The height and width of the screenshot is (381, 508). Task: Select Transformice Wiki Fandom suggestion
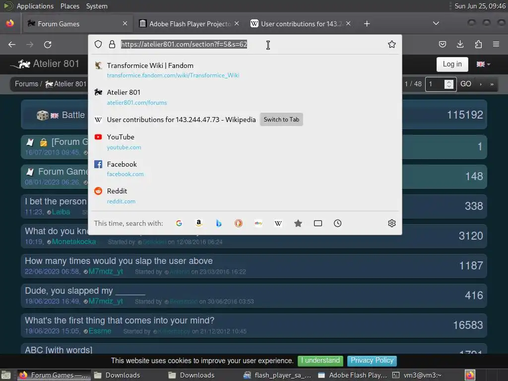(245, 70)
